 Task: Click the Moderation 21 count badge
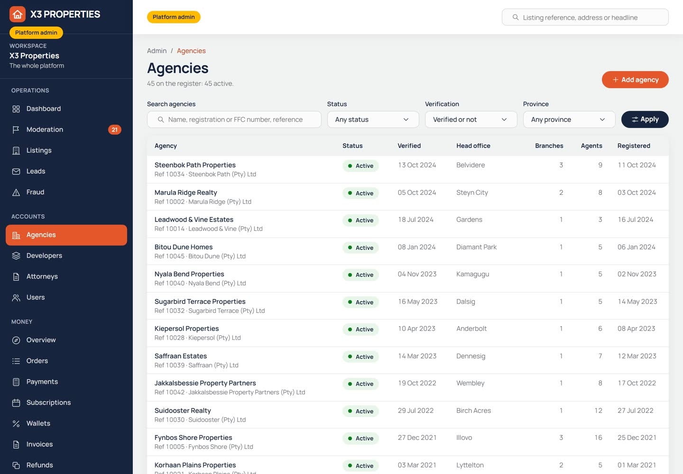pos(114,129)
